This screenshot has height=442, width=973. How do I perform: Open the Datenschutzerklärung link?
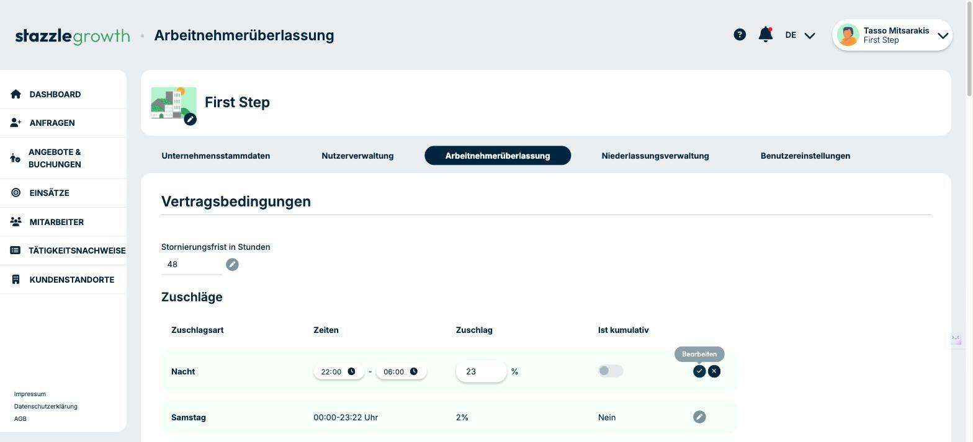pos(46,407)
